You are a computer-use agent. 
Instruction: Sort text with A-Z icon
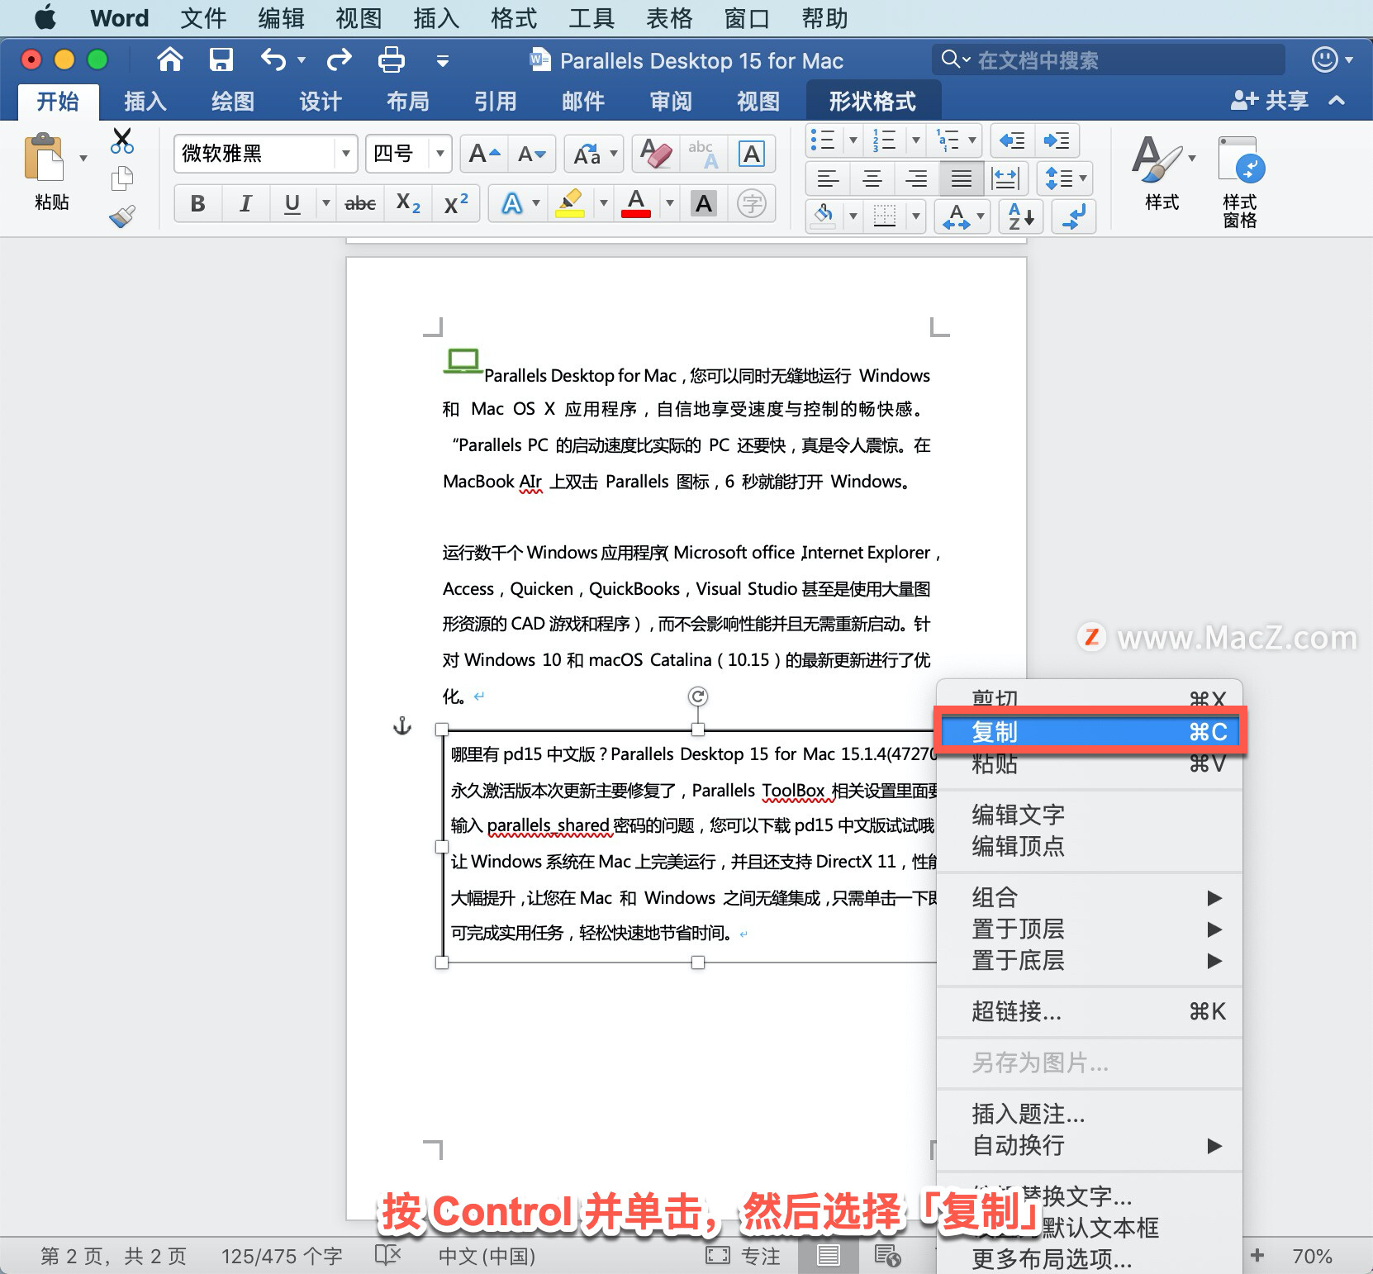tap(1021, 216)
